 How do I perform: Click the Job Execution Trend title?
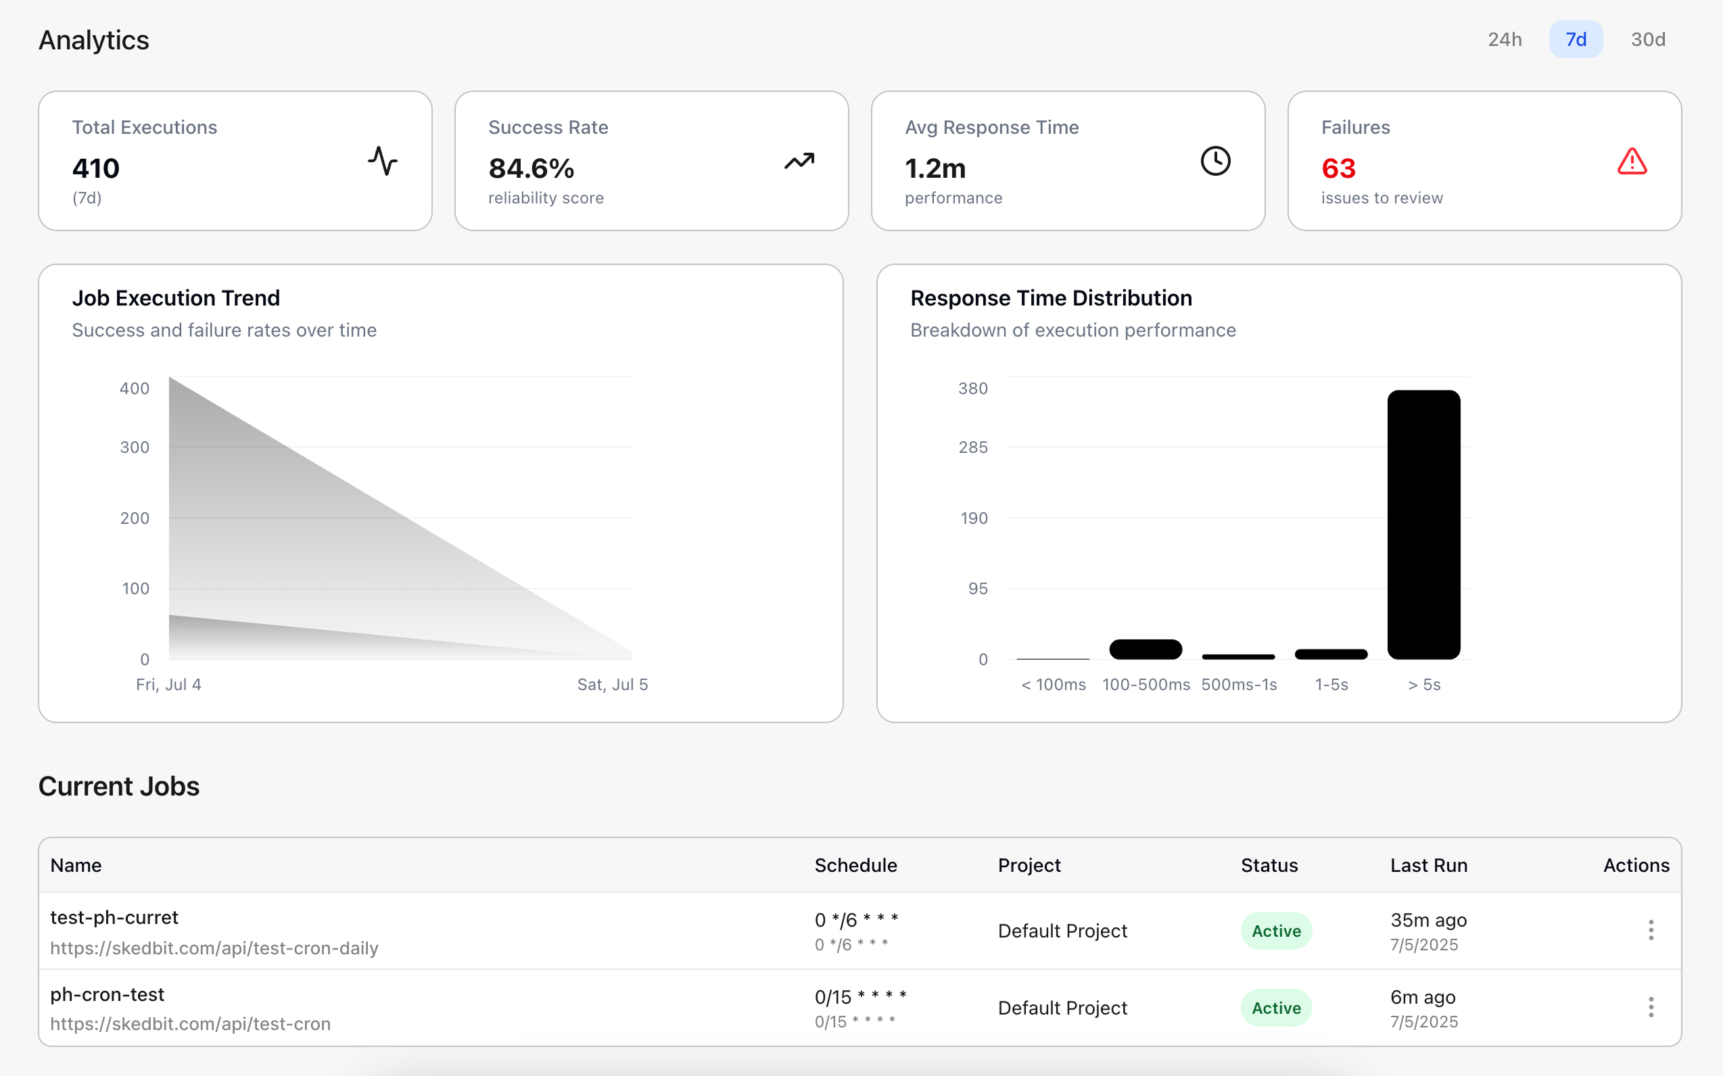176,298
